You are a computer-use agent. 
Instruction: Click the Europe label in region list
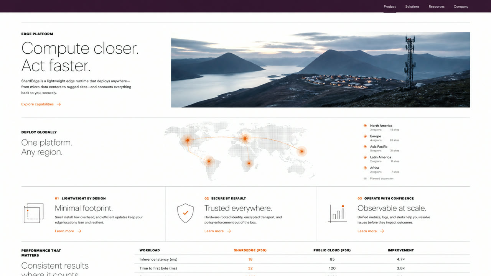376,136
